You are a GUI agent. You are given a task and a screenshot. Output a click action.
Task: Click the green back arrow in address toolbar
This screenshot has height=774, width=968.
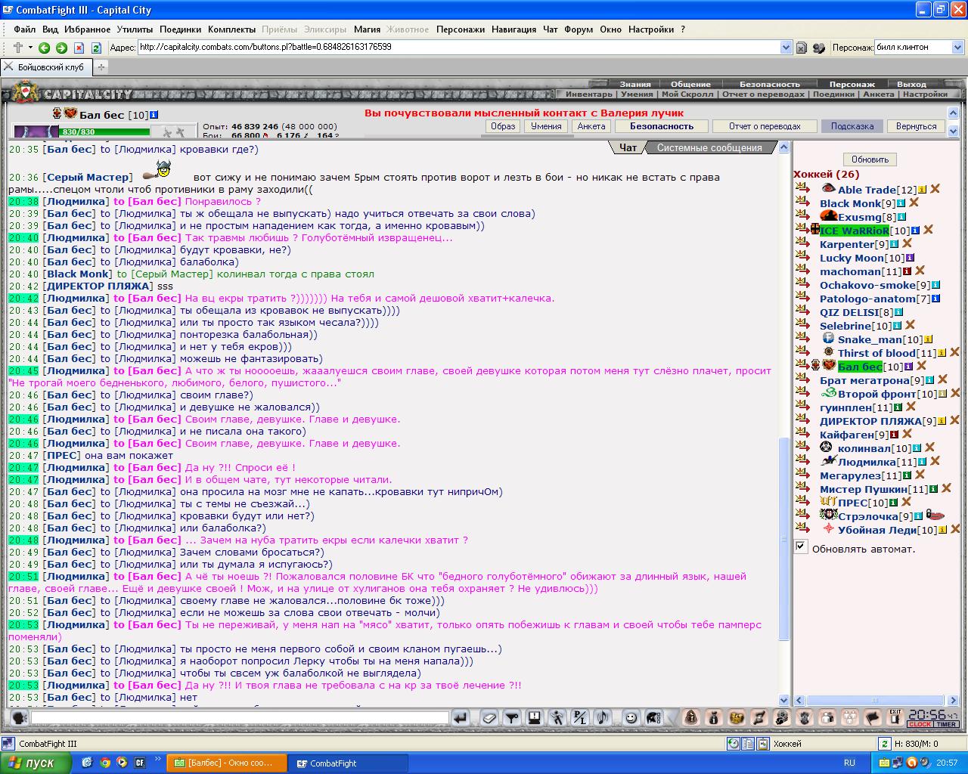coord(44,48)
